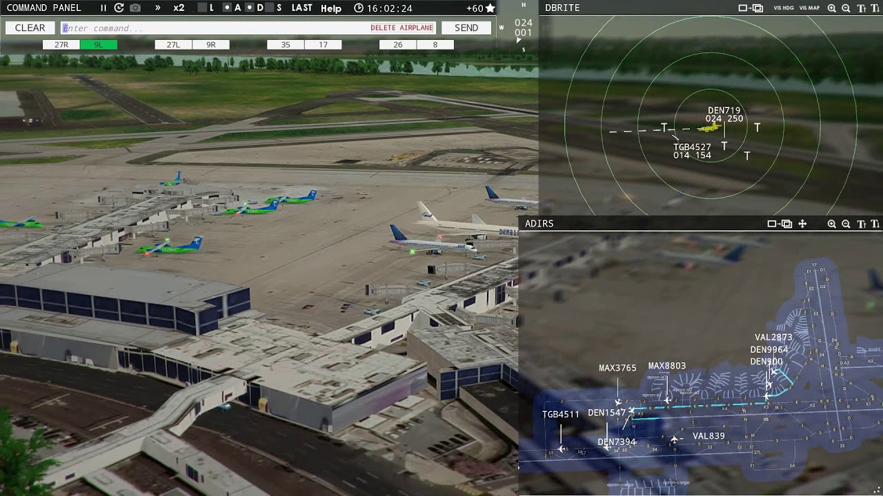Image resolution: width=883 pixels, height=496 pixels.
Task: Select runway 27L toggle
Action: (173, 45)
